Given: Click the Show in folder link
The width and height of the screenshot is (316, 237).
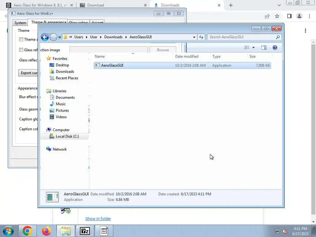Looking at the screenshot, I should (x=98, y=219).
